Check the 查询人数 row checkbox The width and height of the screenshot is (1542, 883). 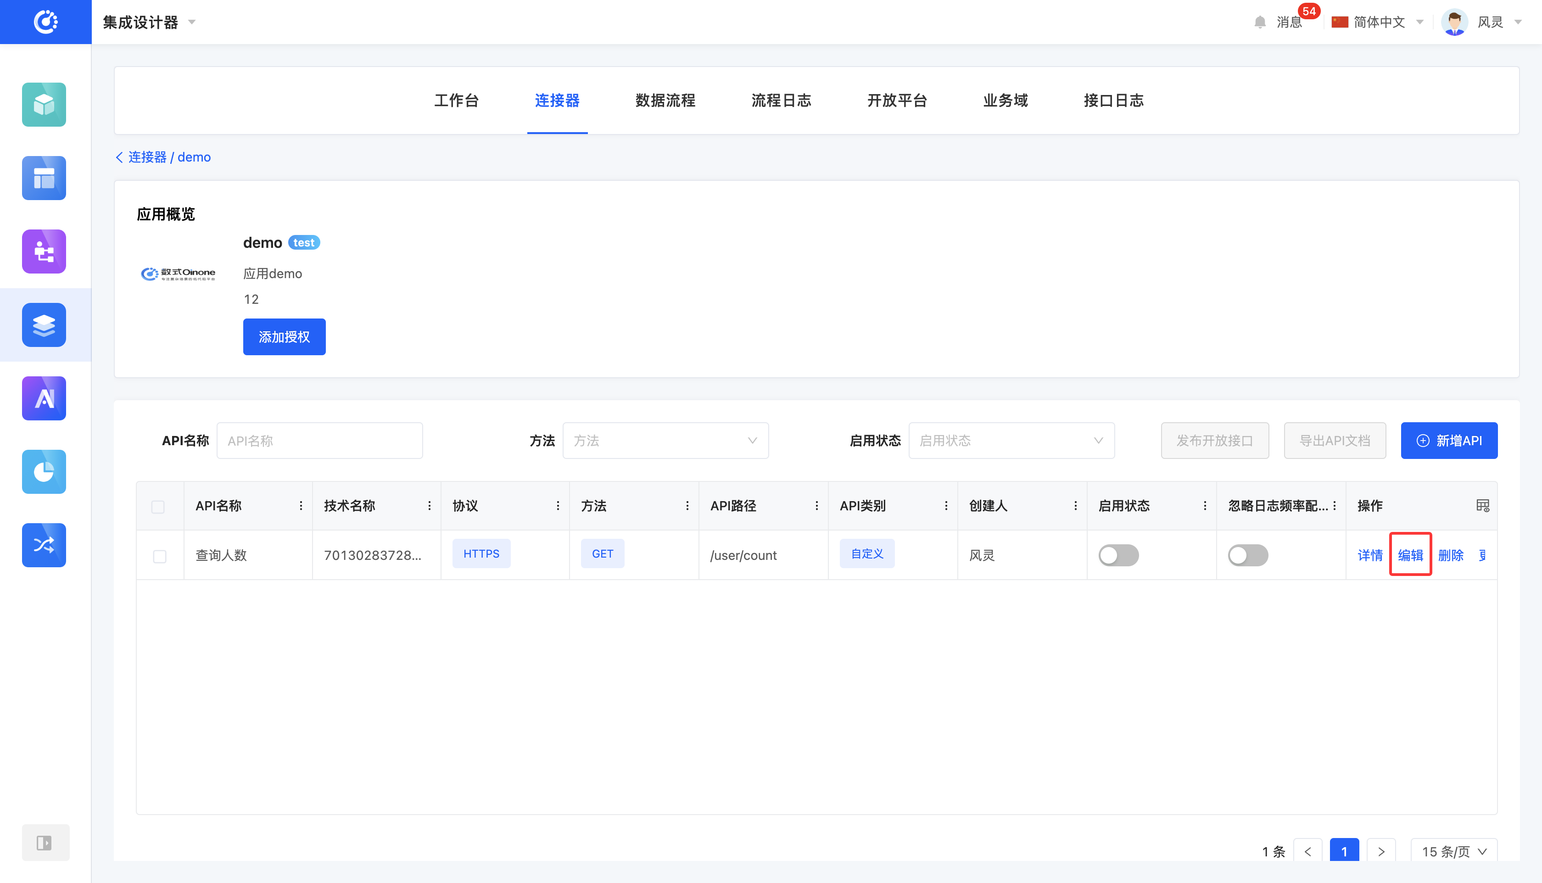tap(159, 556)
